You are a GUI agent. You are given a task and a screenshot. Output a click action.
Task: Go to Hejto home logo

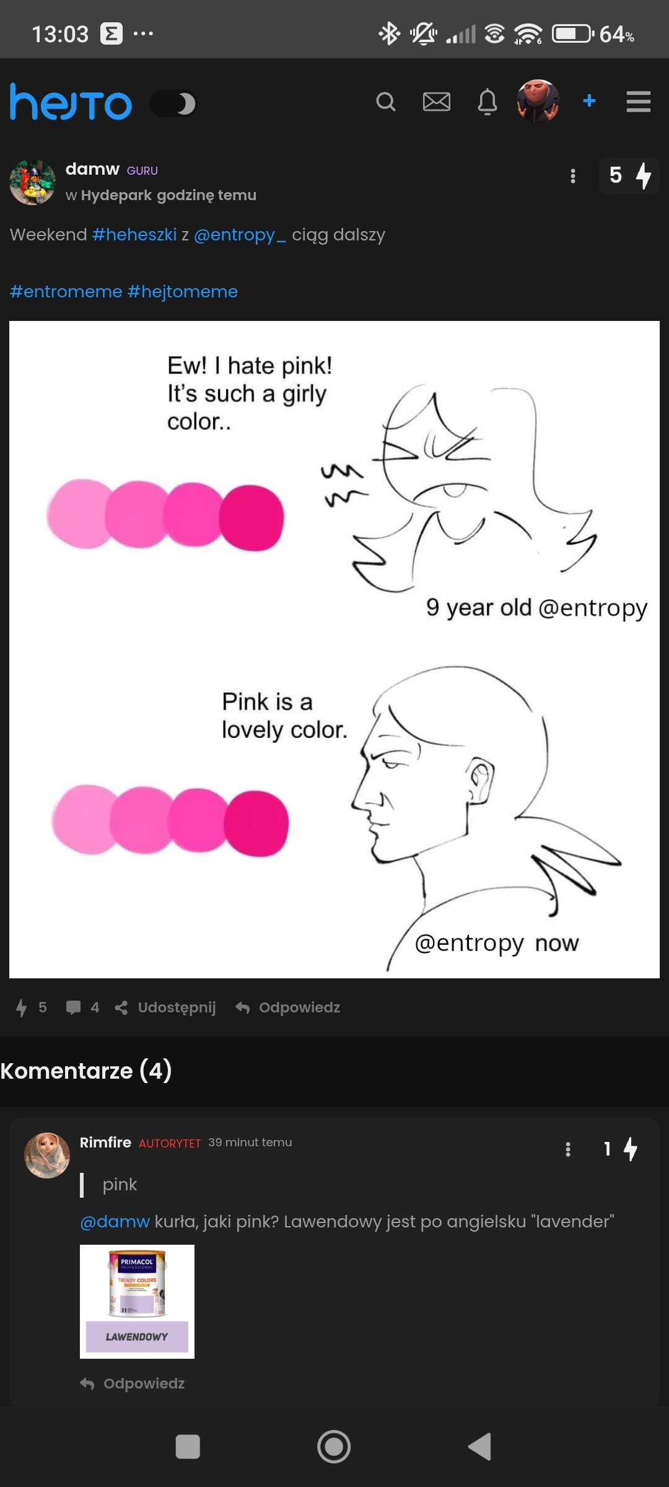click(x=71, y=102)
